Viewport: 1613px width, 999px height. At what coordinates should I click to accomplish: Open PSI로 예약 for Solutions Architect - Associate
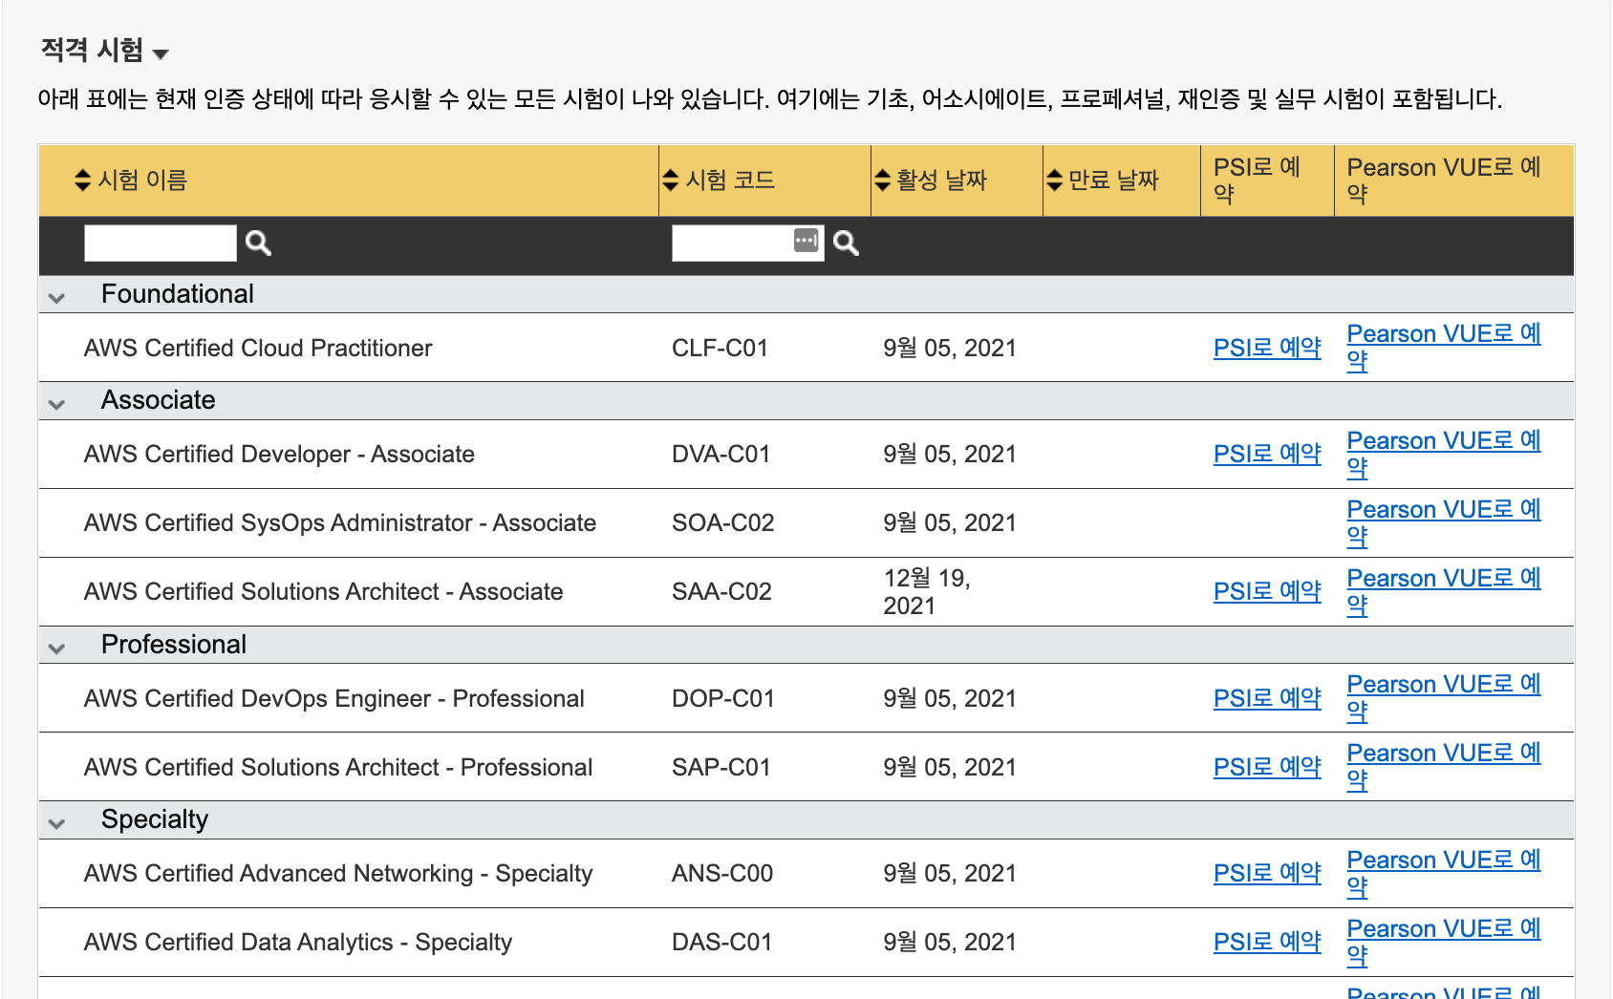(1267, 591)
